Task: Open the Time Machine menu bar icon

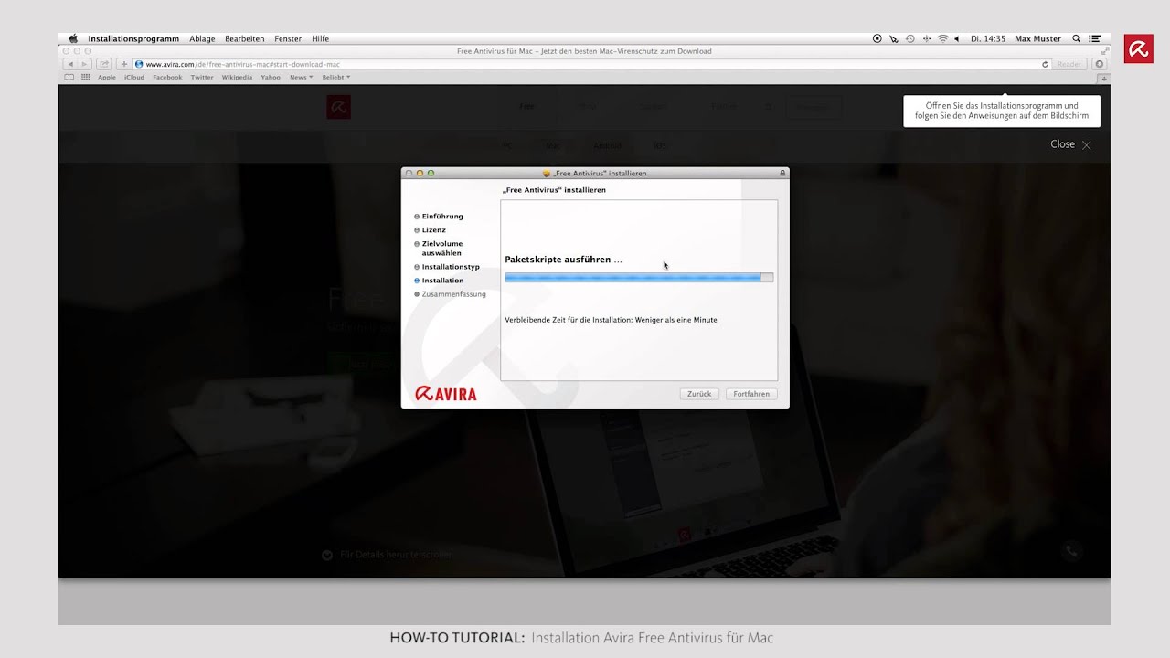Action: coord(910,39)
